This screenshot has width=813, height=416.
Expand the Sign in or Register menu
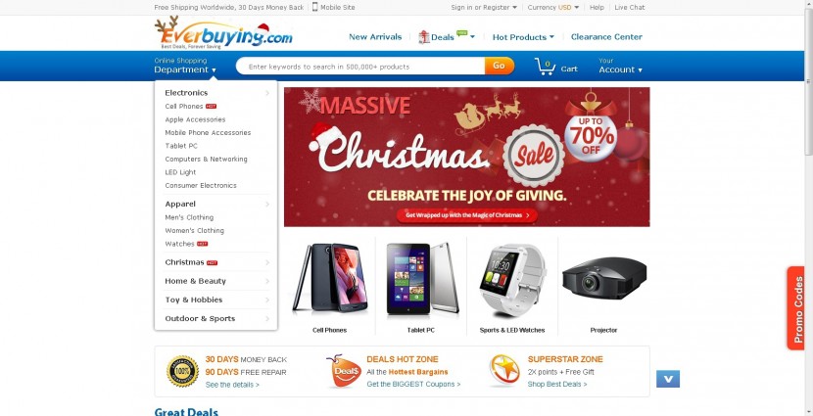pos(484,7)
